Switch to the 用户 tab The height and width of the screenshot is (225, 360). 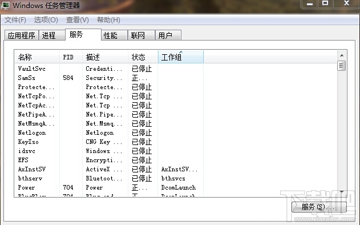point(168,35)
